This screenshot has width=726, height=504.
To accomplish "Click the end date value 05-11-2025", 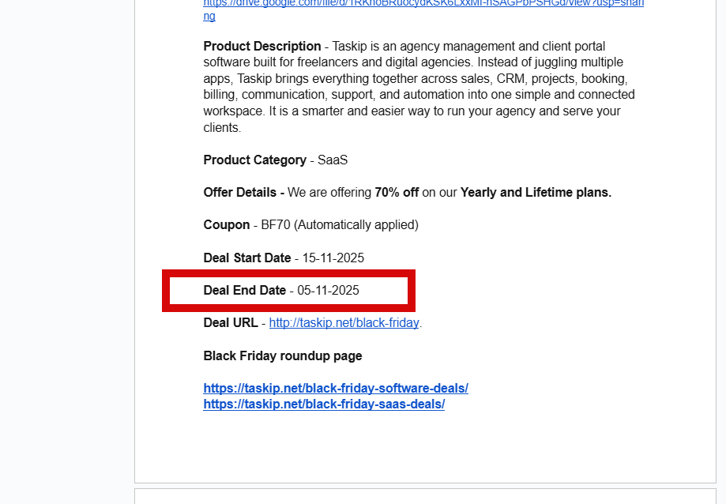I will (x=329, y=291).
